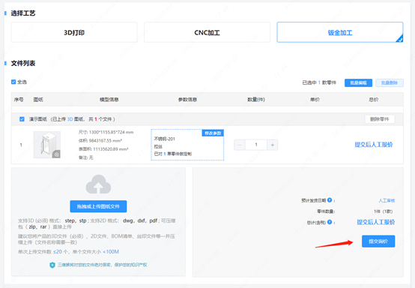Image resolution: width=415 pixels, height=288 pixels.
Task: Click the ≤20 file count limit text
Action: [58, 252]
